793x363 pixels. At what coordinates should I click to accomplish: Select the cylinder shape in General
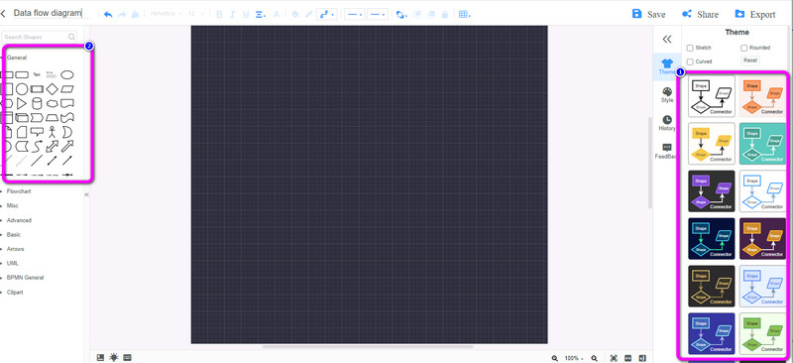37,104
